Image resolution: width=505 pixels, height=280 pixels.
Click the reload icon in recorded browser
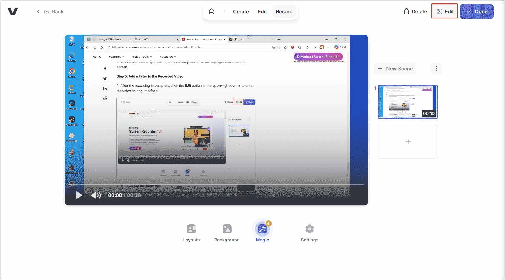[x=95, y=47]
